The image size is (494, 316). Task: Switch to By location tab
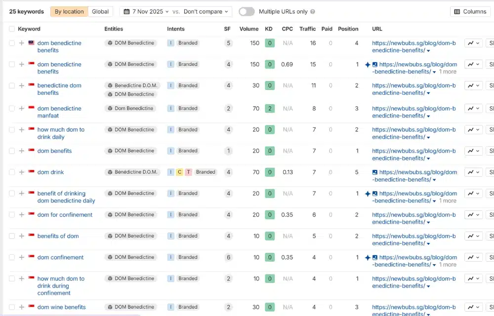point(69,12)
